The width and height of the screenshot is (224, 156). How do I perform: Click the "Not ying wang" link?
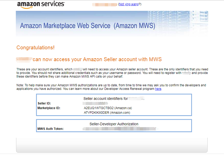tap(129, 4)
